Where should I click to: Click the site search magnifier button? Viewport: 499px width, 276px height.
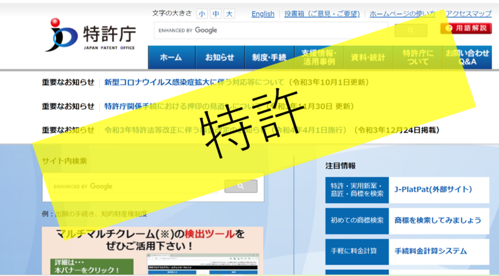click(x=241, y=186)
